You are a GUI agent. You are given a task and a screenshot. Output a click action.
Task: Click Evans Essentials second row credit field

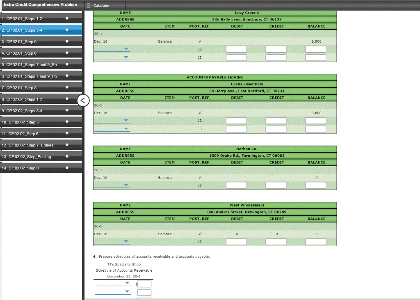pyautogui.click(x=276, y=129)
